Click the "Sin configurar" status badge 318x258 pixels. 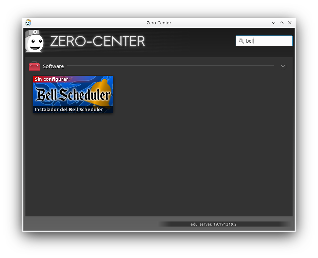pyautogui.click(x=52, y=79)
